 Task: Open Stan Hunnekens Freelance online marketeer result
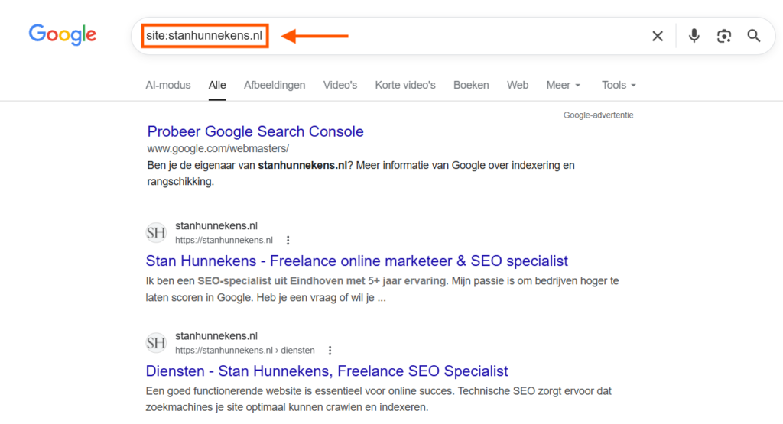357,261
